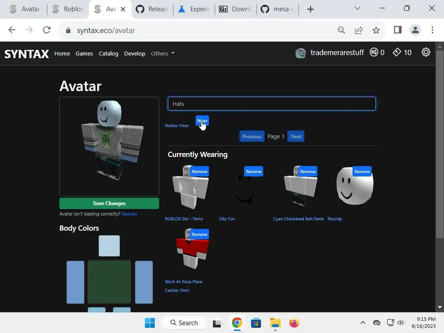Click Save Changes button
Image resolution: width=444 pixels, height=333 pixels.
tap(109, 203)
